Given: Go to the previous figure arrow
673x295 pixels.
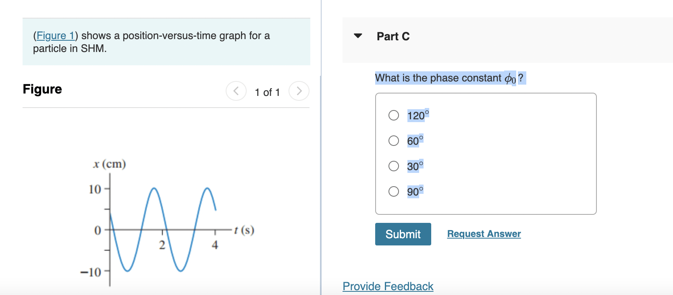Looking at the screenshot, I should [x=236, y=91].
